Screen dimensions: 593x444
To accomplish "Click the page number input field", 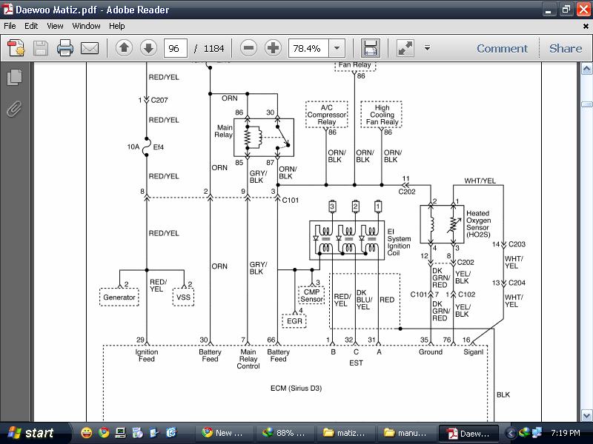I will pyautogui.click(x=175, y=49).
